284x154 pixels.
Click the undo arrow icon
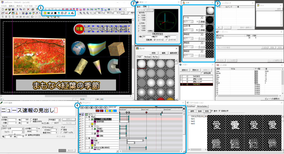(32, 17)
